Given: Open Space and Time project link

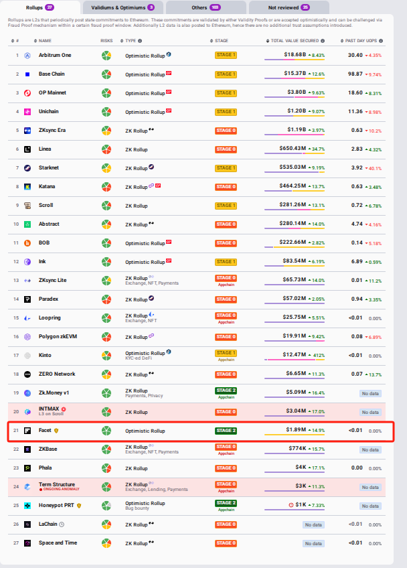Looking at the screenshot, I should point(58,543).
